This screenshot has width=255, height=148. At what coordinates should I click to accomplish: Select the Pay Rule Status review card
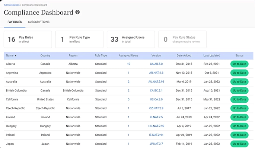(x=182, y=39)
